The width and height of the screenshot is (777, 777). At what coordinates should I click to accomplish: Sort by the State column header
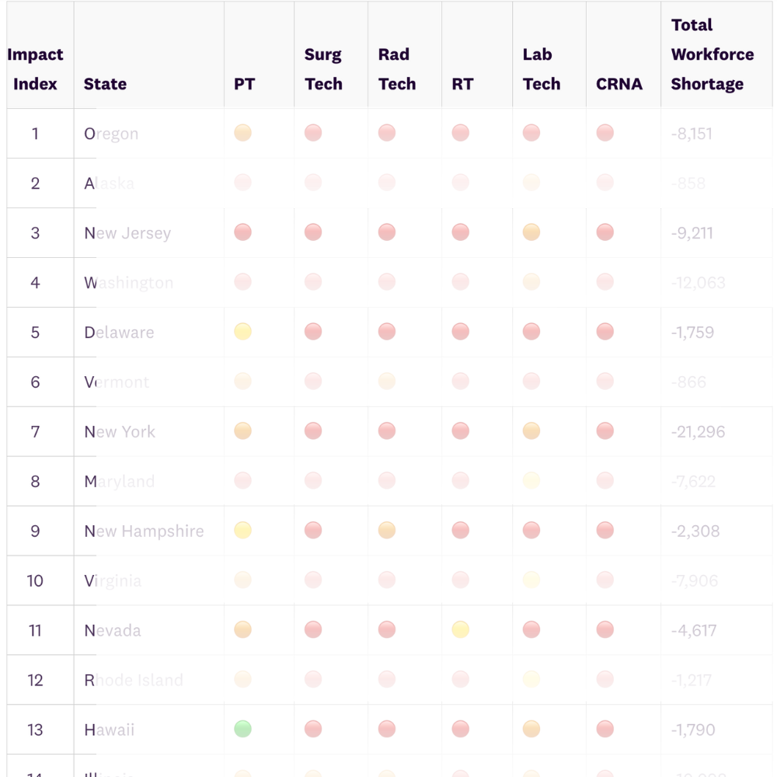tap(105, 84)
